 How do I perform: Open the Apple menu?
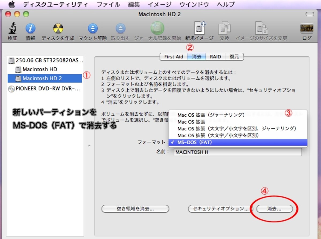pos(12,4)
